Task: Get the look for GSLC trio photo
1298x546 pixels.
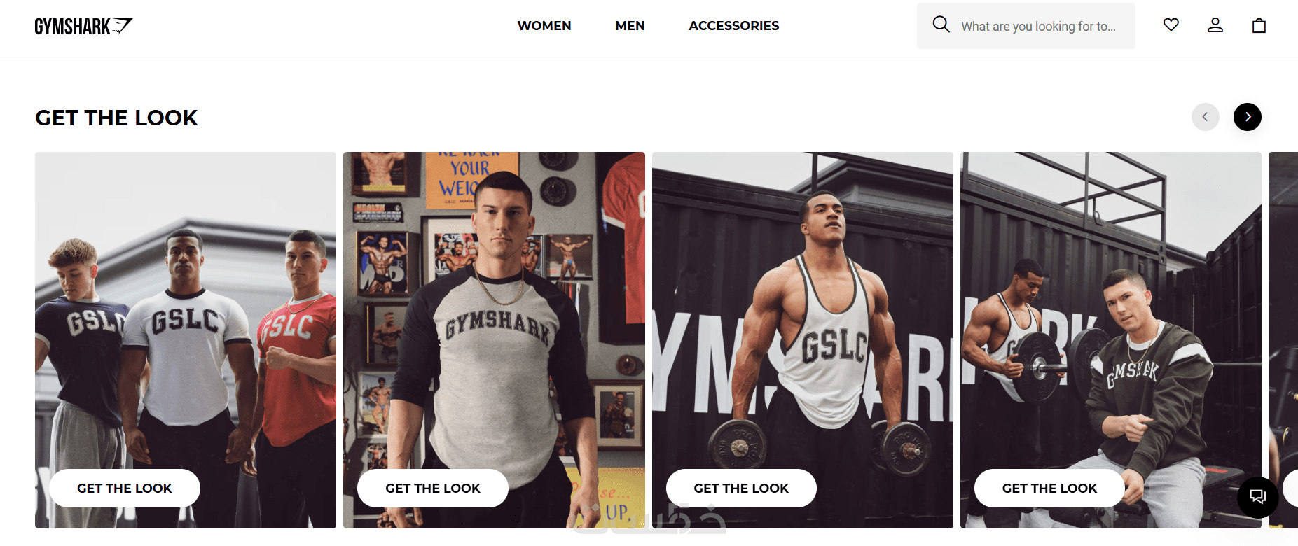Action: pos(125,488)
